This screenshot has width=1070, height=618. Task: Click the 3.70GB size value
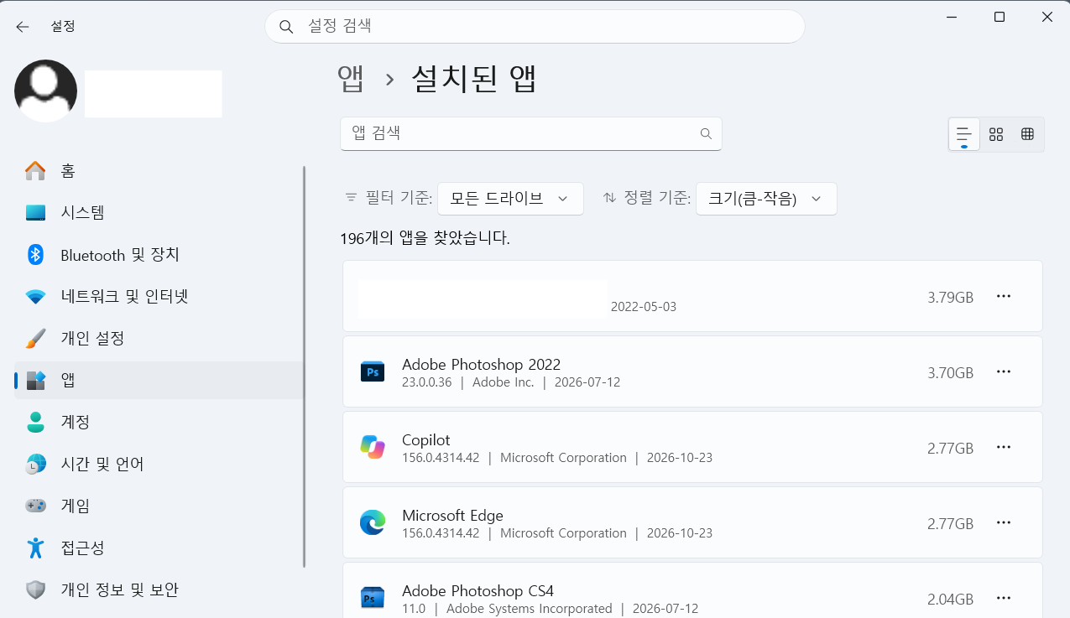[950, 373]
